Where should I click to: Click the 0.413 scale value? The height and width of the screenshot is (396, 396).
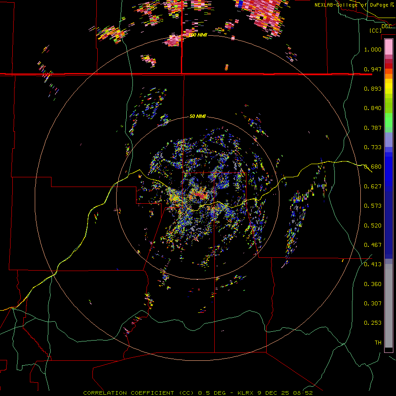pyautogui.click(x=373, y=264)
